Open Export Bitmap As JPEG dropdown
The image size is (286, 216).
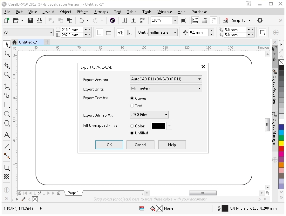click(x=149, y=115)
